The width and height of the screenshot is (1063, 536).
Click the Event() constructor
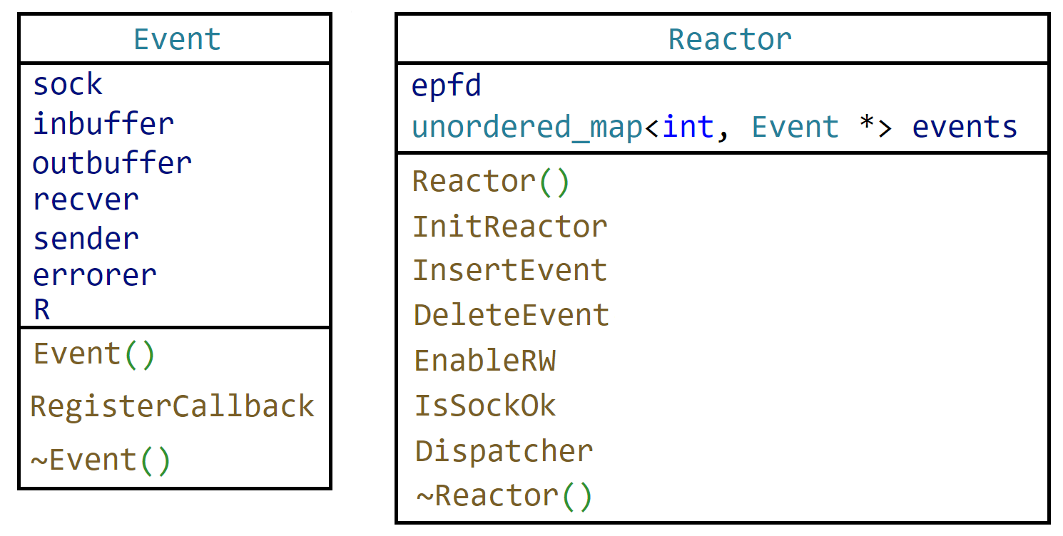click(93, 354)
